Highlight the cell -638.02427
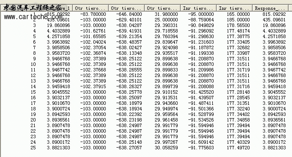Image resolution: width=292 pixels, height=157 pixels. point(129,47)
